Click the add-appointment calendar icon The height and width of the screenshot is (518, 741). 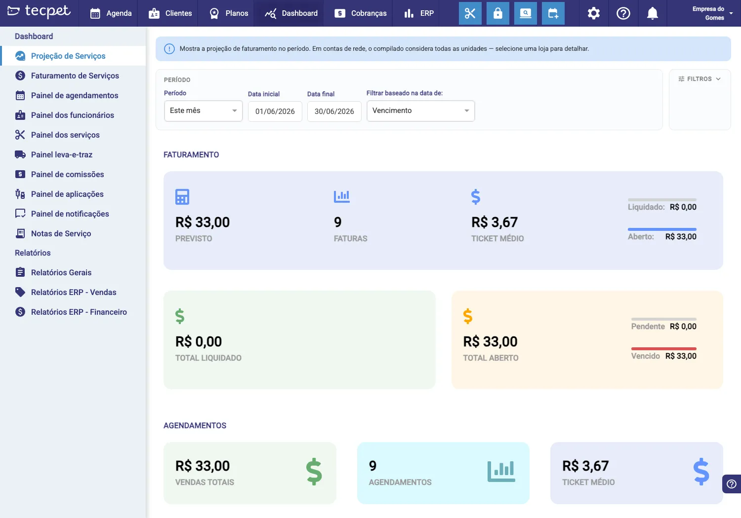[x=553, y=13]
